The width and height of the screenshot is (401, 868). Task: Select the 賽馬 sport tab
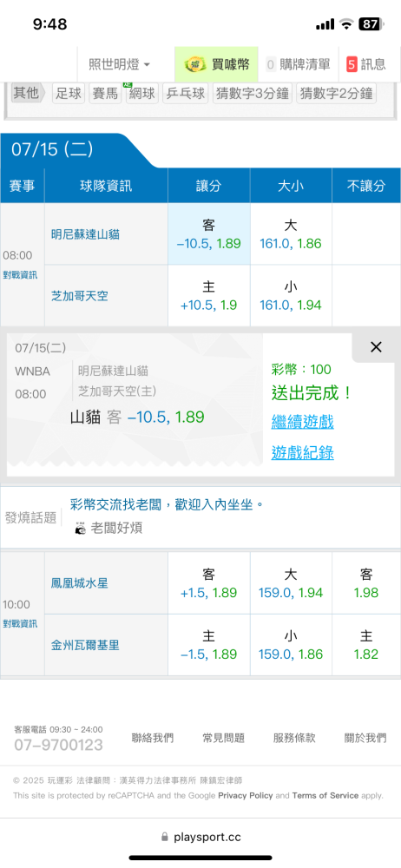tap(105, 93)
